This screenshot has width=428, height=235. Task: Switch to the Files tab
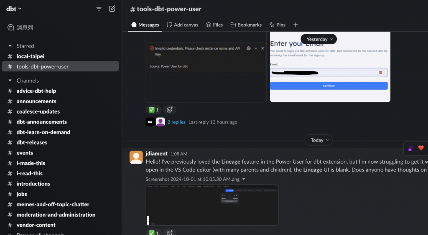(x=214, y=25)
